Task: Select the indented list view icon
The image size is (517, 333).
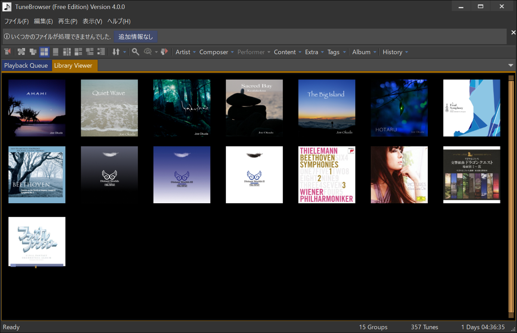Action: tap(101, 52)
